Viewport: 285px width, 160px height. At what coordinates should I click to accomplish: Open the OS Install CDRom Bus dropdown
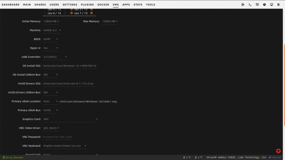(50, 75)
